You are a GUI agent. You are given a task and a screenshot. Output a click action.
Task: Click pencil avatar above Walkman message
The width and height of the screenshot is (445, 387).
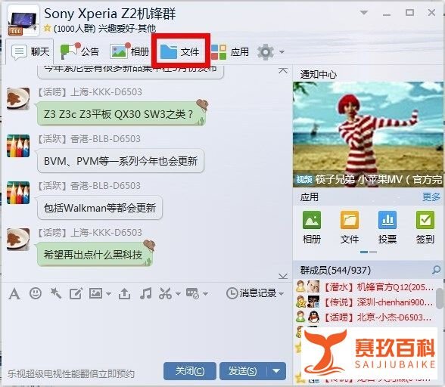point(18,193)
